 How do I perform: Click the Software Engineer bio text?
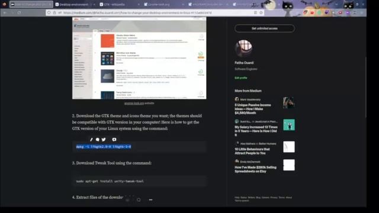246,69
